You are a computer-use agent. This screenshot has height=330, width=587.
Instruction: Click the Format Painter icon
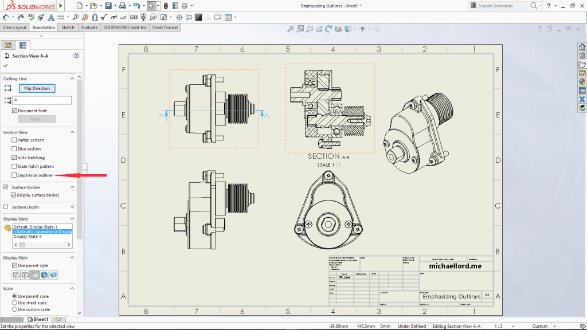pyautogui.click(x=41, y=17)
